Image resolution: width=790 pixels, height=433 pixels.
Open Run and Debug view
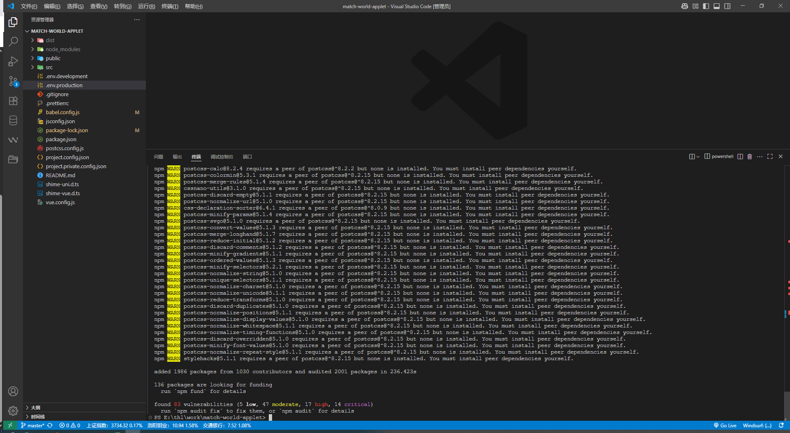coord(13,61)
